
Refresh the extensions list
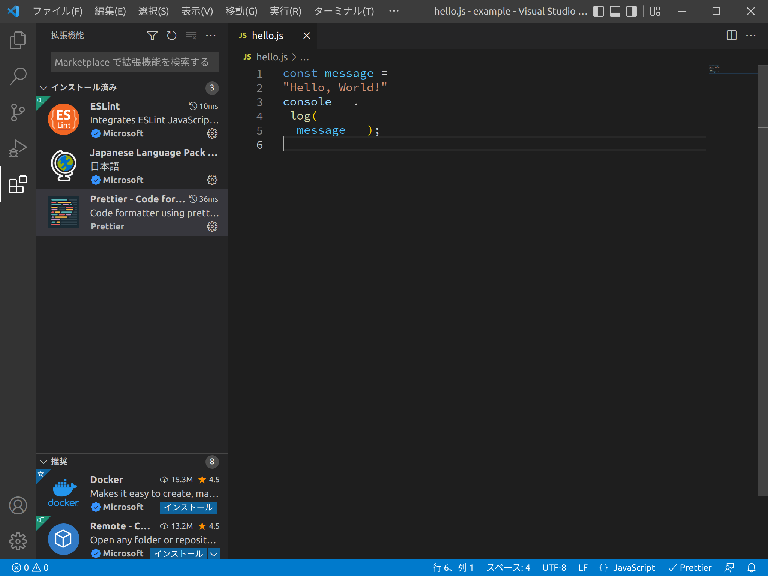tap(171, 36)
